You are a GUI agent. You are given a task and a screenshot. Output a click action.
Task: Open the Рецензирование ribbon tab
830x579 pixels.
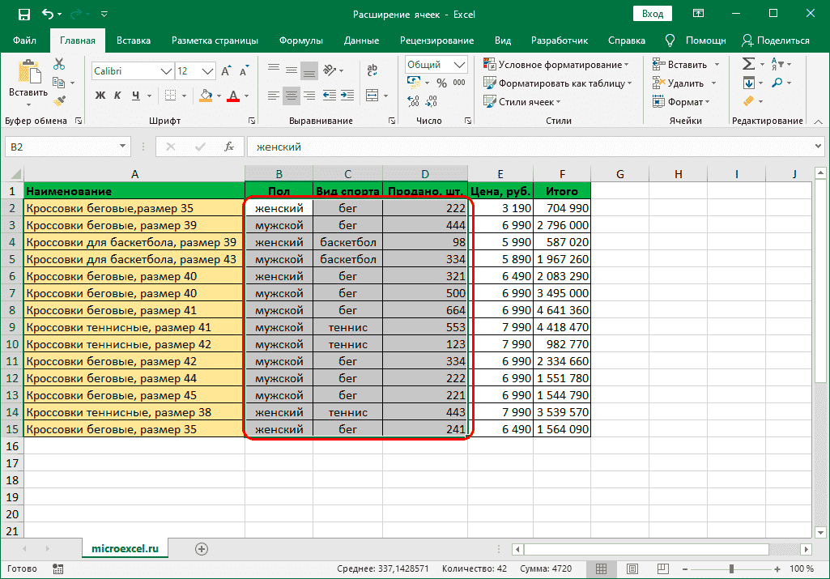pos(437,40)
